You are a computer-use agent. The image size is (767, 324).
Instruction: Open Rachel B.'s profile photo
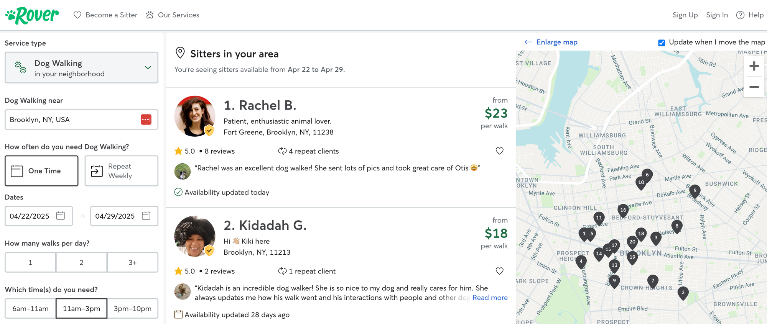pos(194,116)
